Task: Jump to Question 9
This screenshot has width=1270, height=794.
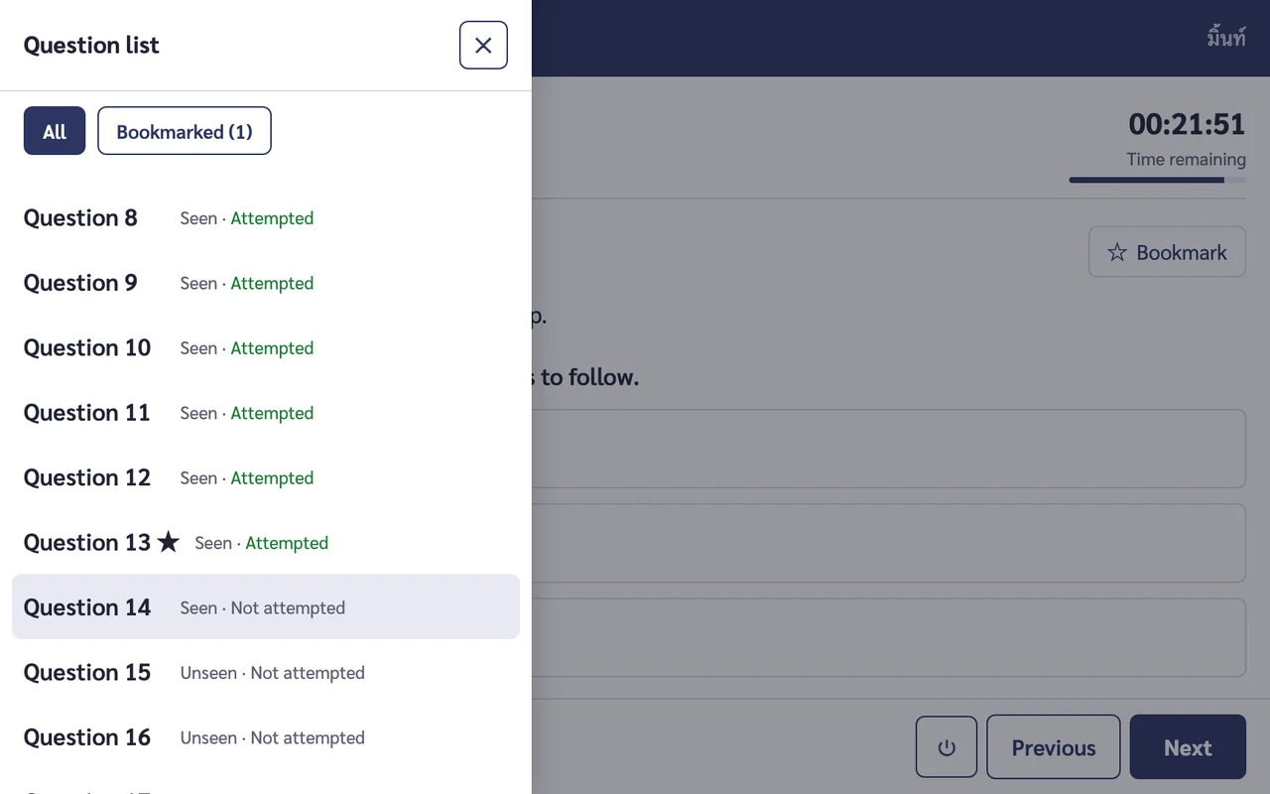Action: pos(266,283)
